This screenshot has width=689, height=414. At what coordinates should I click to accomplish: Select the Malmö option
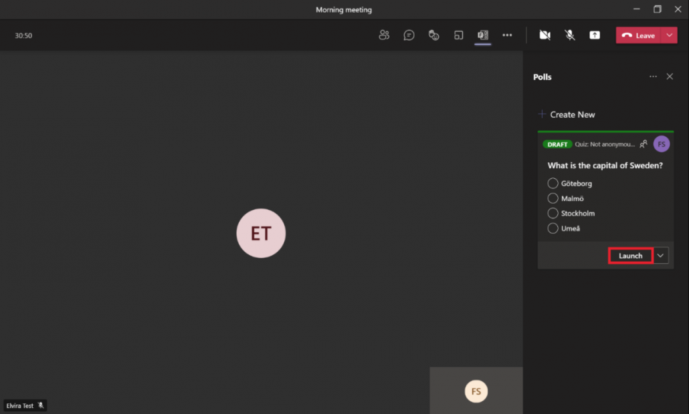click(x=565, y=198)
